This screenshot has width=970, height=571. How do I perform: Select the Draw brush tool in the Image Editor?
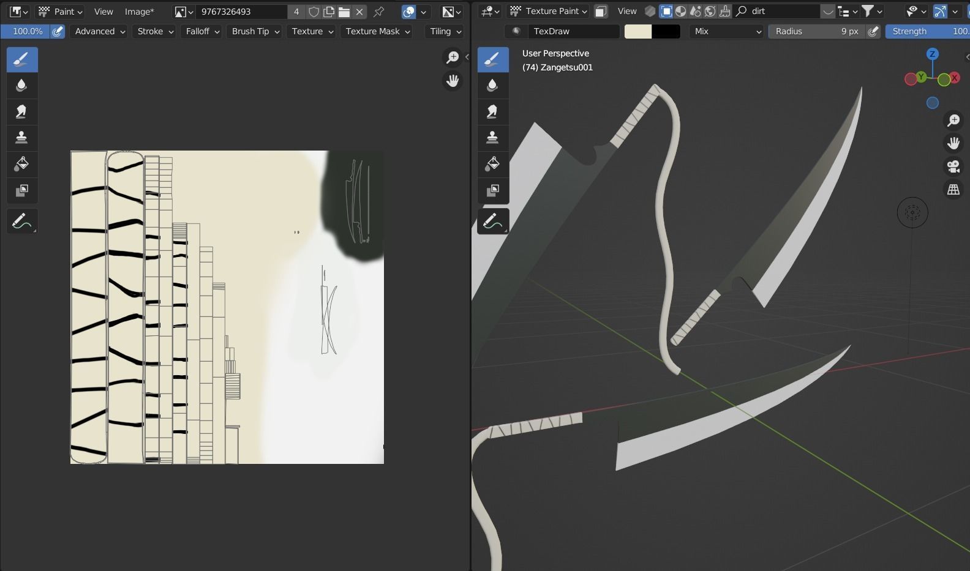pyautogui.click(x=22, y=59)
